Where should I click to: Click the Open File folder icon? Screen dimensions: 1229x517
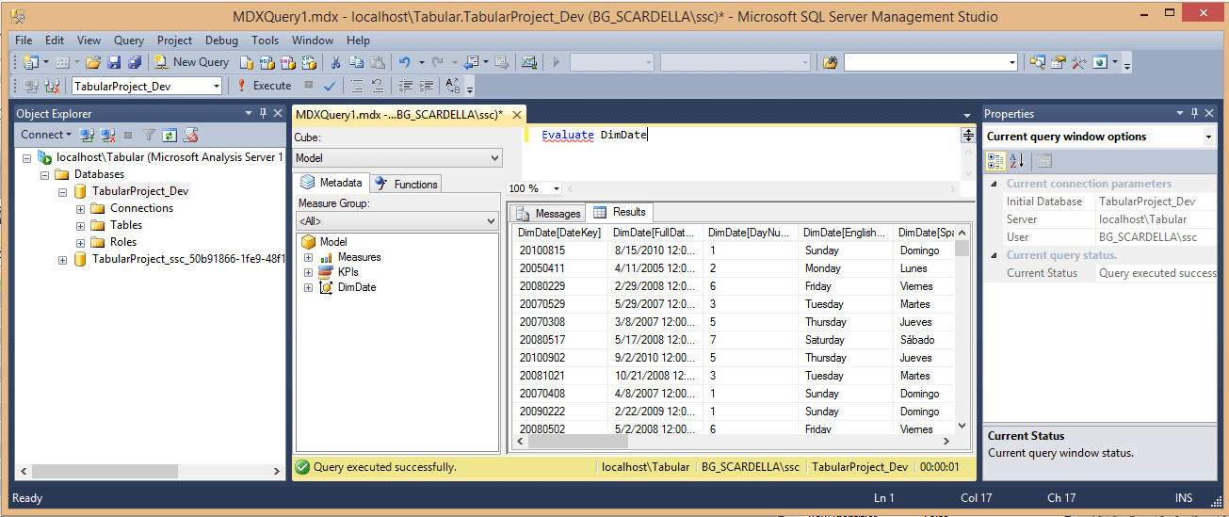tap(93, 62)
